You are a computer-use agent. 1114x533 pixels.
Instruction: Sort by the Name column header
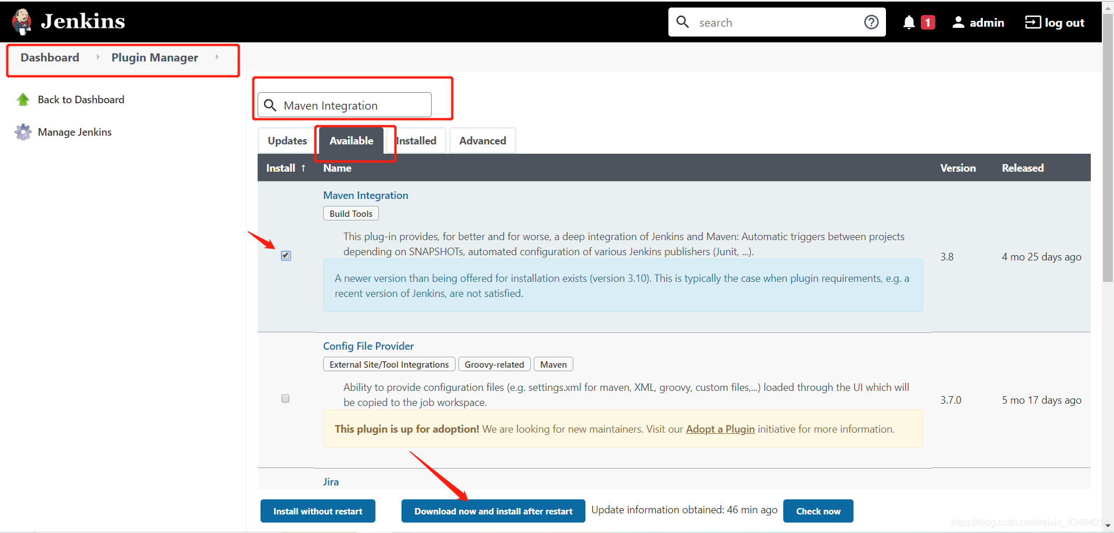tap(337, 168)
